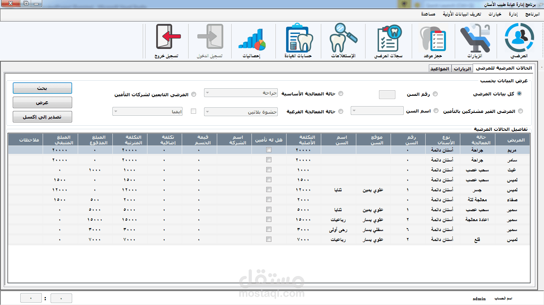Click the سفلي يسار tooth position cell
This screenshot has height=305, width=544.
point(373,229)
